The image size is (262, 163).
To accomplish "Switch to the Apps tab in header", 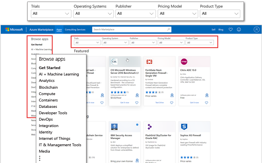I will point(59,30).
